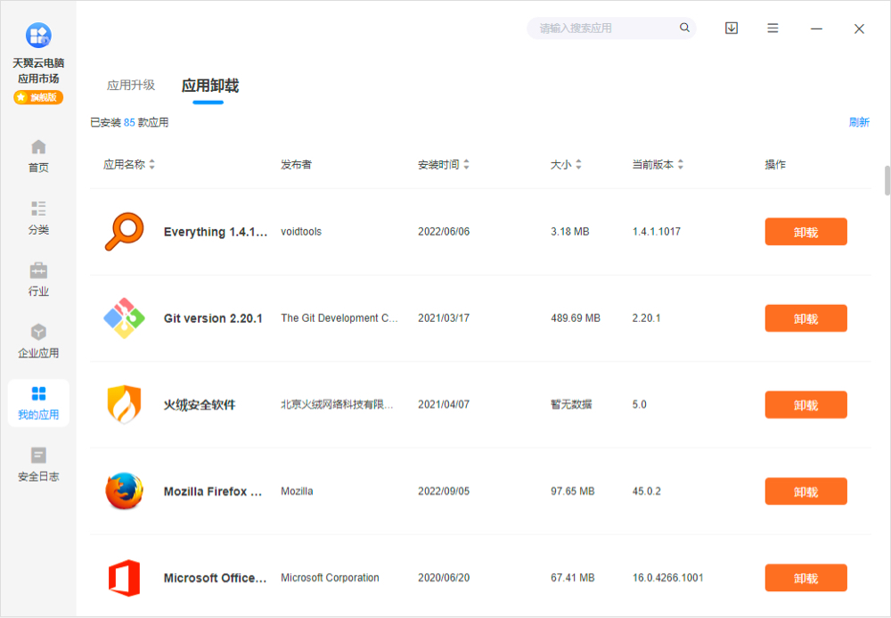Image resolution: width=891 pixels, height=618 pixels.
Task: Click the 火绒安全软件 flame icon
Action: tap(125, 404)
